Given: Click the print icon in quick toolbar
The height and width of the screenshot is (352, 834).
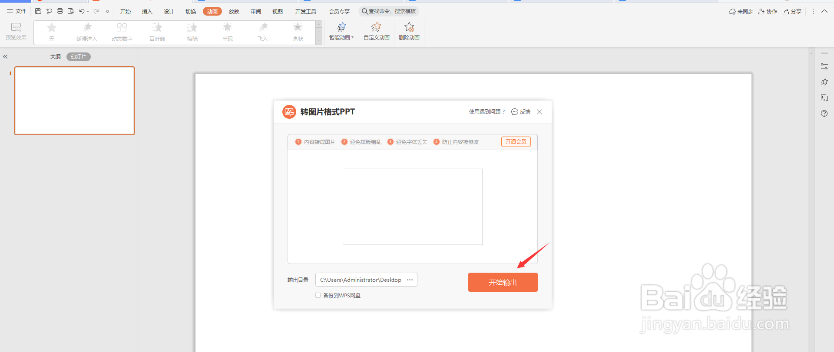Looking at the screenshot, I should pos(60,11).
